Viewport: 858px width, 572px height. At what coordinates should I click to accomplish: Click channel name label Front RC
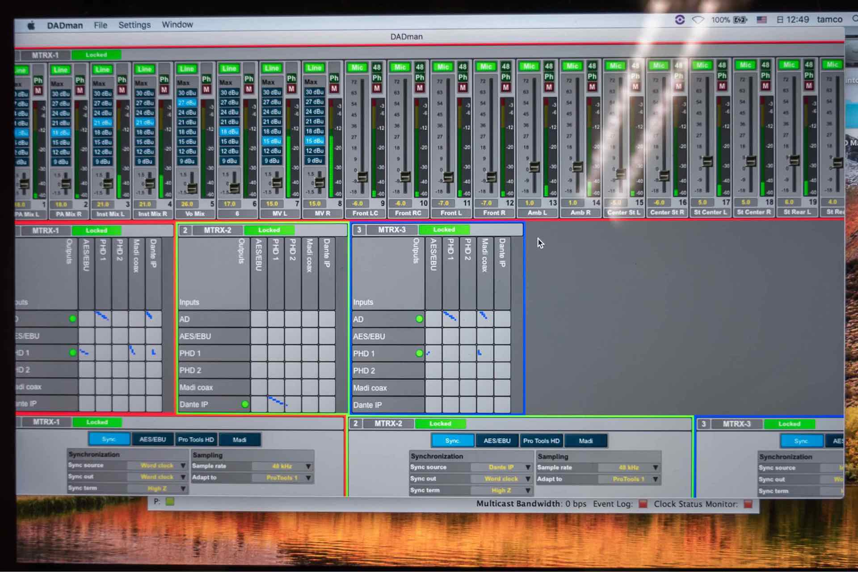(x=408, y=213)
